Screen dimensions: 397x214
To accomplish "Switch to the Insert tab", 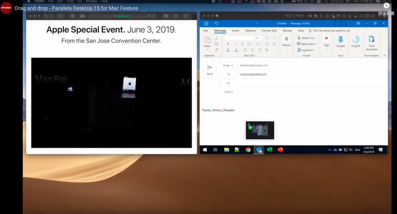I will 236,31.
